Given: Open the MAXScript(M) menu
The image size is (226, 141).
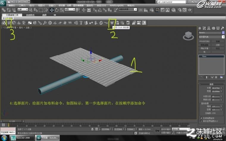Looking at the screenshot, I should (x=117, y=5).
